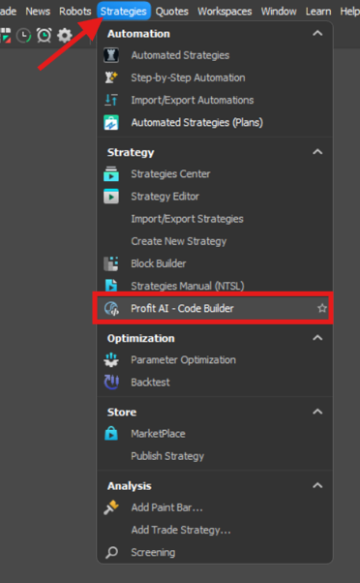The image size is (360, 583).
Task: Launch Strategy Editor
Action: click(x=215, y=197)
